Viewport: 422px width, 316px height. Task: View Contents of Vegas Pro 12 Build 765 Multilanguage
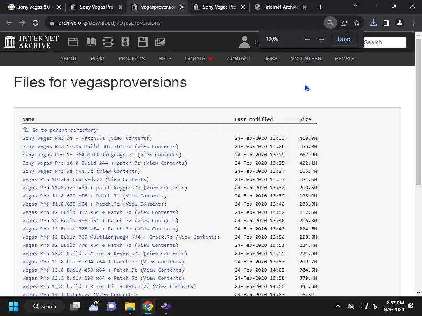tap(198, 237)
